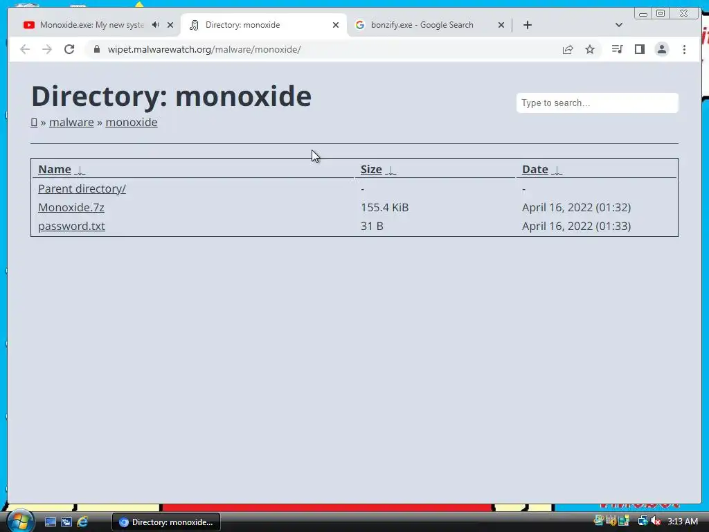Bookmark this page with the star icon

[590, 49]
